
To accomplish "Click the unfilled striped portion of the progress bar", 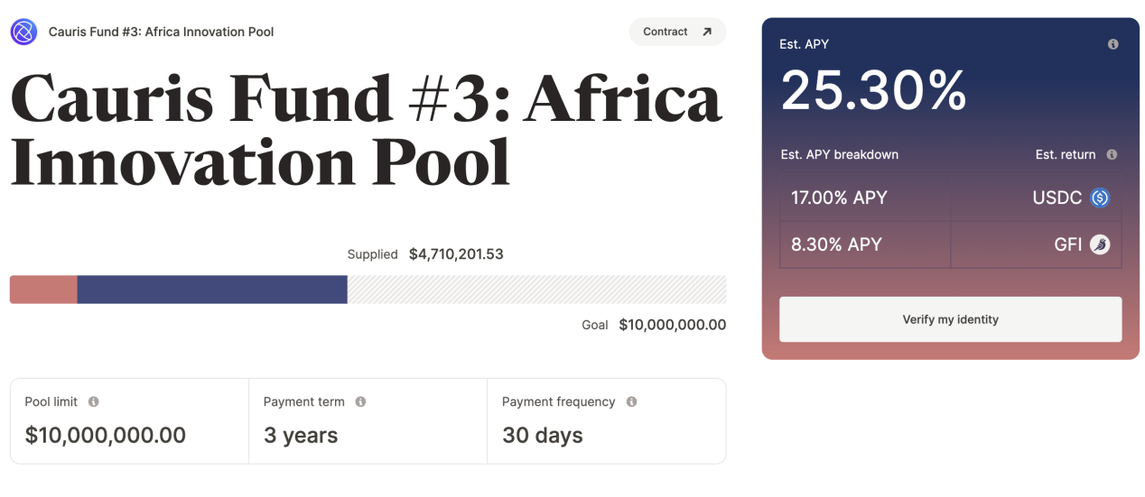I will point(536,290).
